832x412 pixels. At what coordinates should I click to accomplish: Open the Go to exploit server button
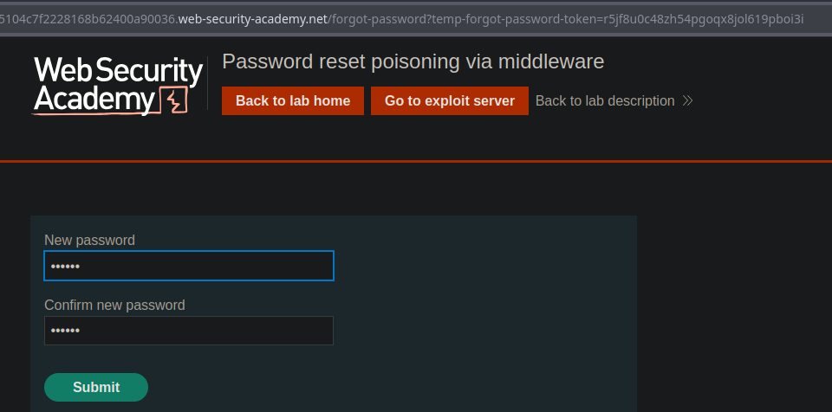click(x=450, y=101)
